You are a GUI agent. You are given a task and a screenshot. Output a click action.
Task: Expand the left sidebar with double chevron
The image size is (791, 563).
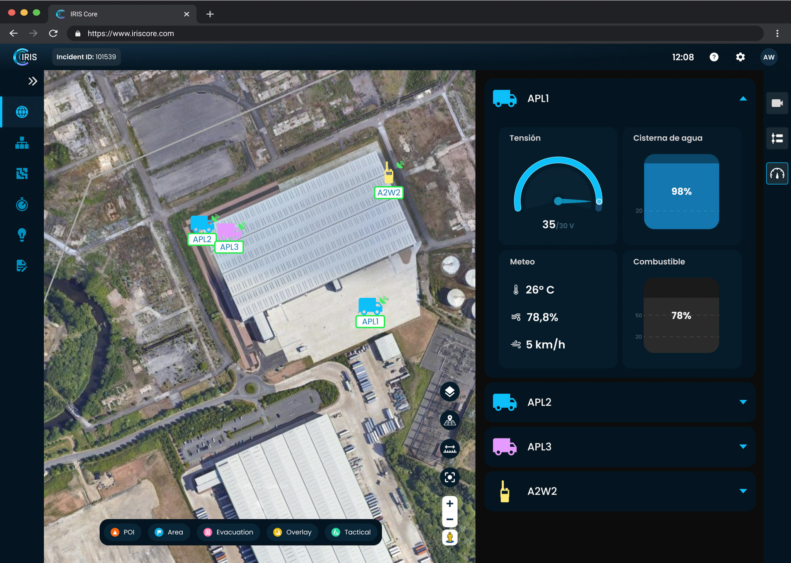33,81
